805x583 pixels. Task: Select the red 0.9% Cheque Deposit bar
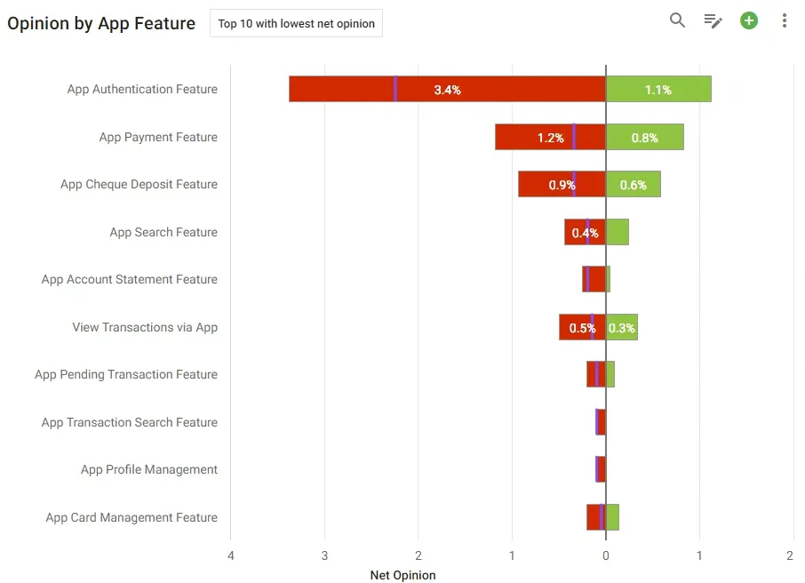[x=562, y=184]
